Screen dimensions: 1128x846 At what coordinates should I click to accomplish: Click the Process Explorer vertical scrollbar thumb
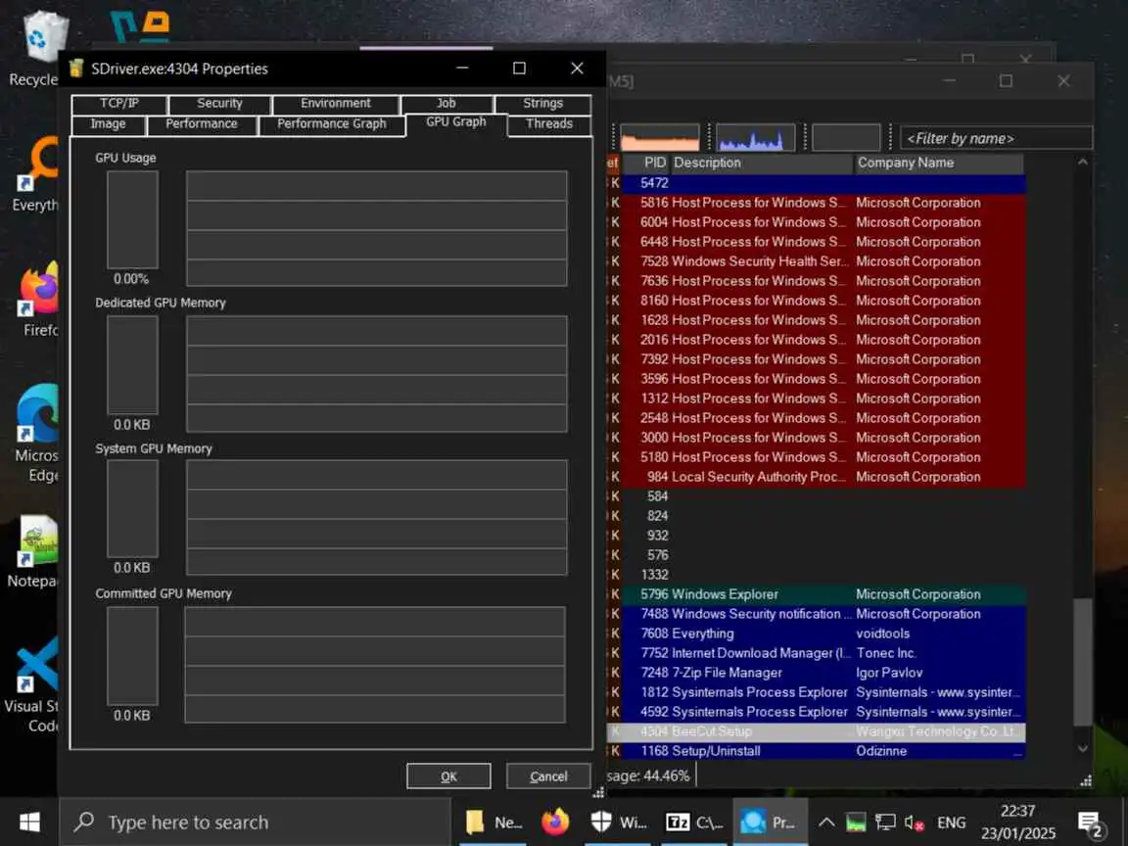(x=1083, y=662)
